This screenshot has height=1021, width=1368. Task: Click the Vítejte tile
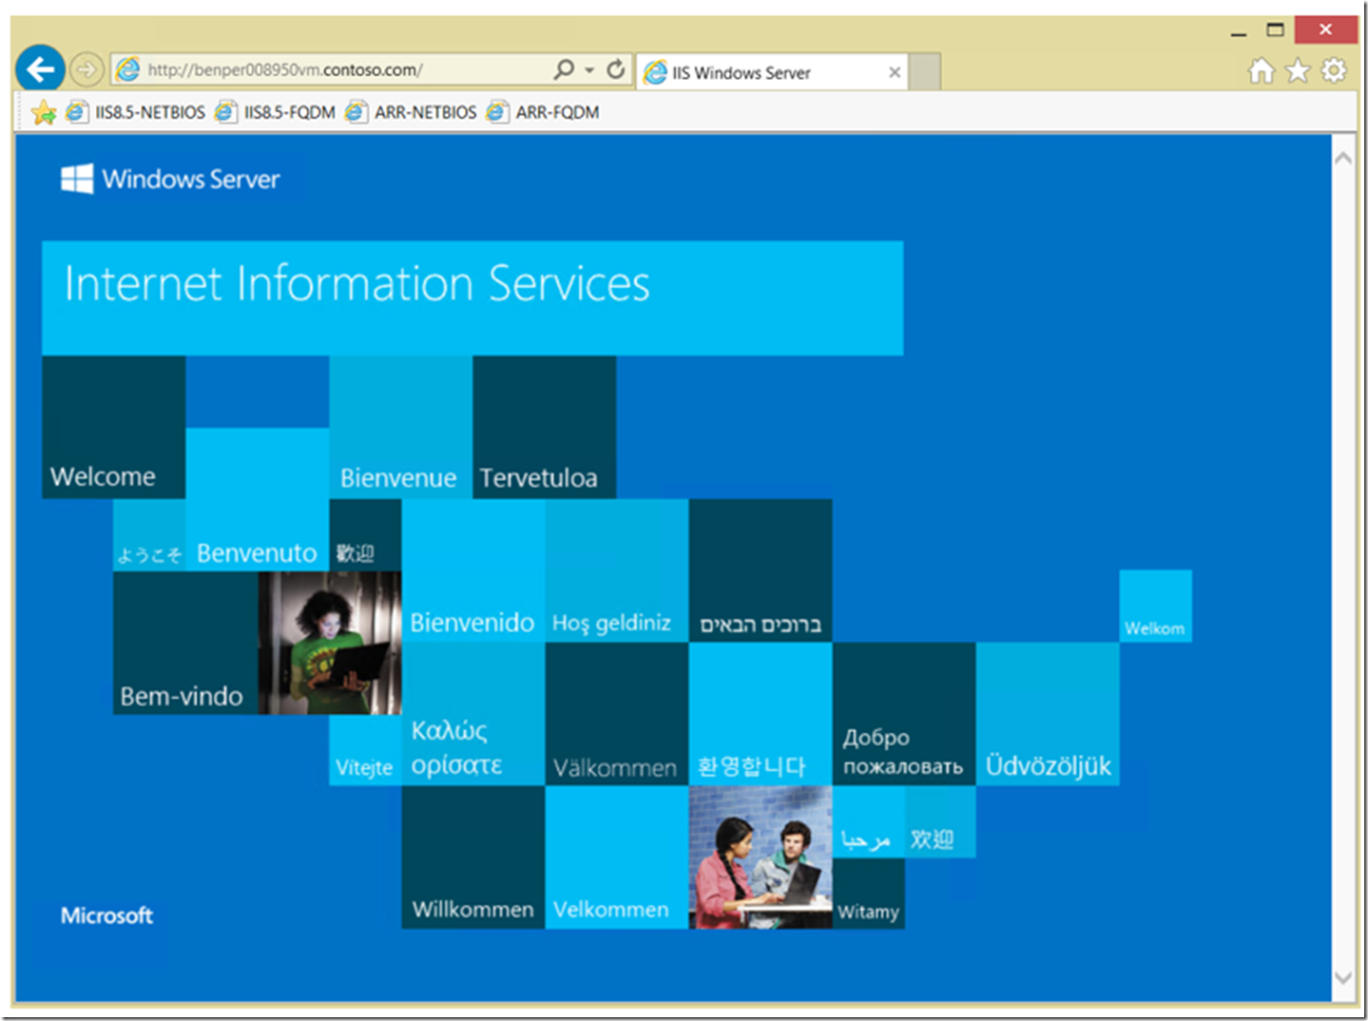365,750
